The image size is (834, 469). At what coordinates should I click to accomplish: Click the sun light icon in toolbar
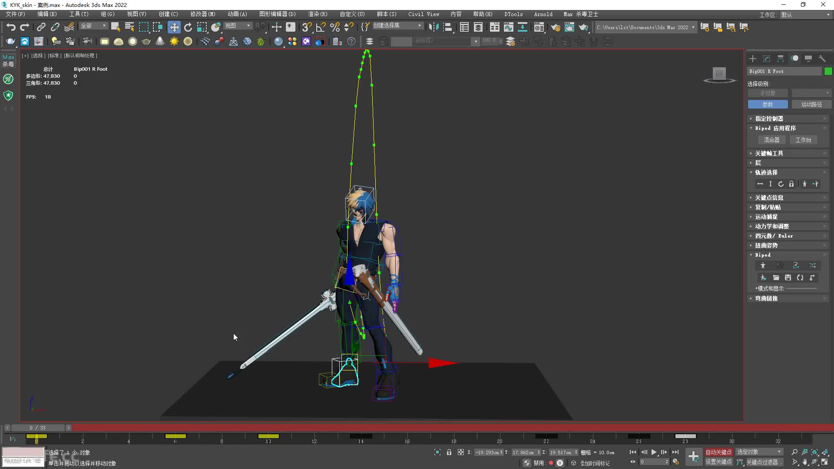click(x=174, y=41)
